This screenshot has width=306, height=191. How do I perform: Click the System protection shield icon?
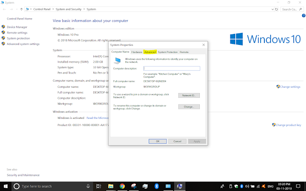click(3, 38)
